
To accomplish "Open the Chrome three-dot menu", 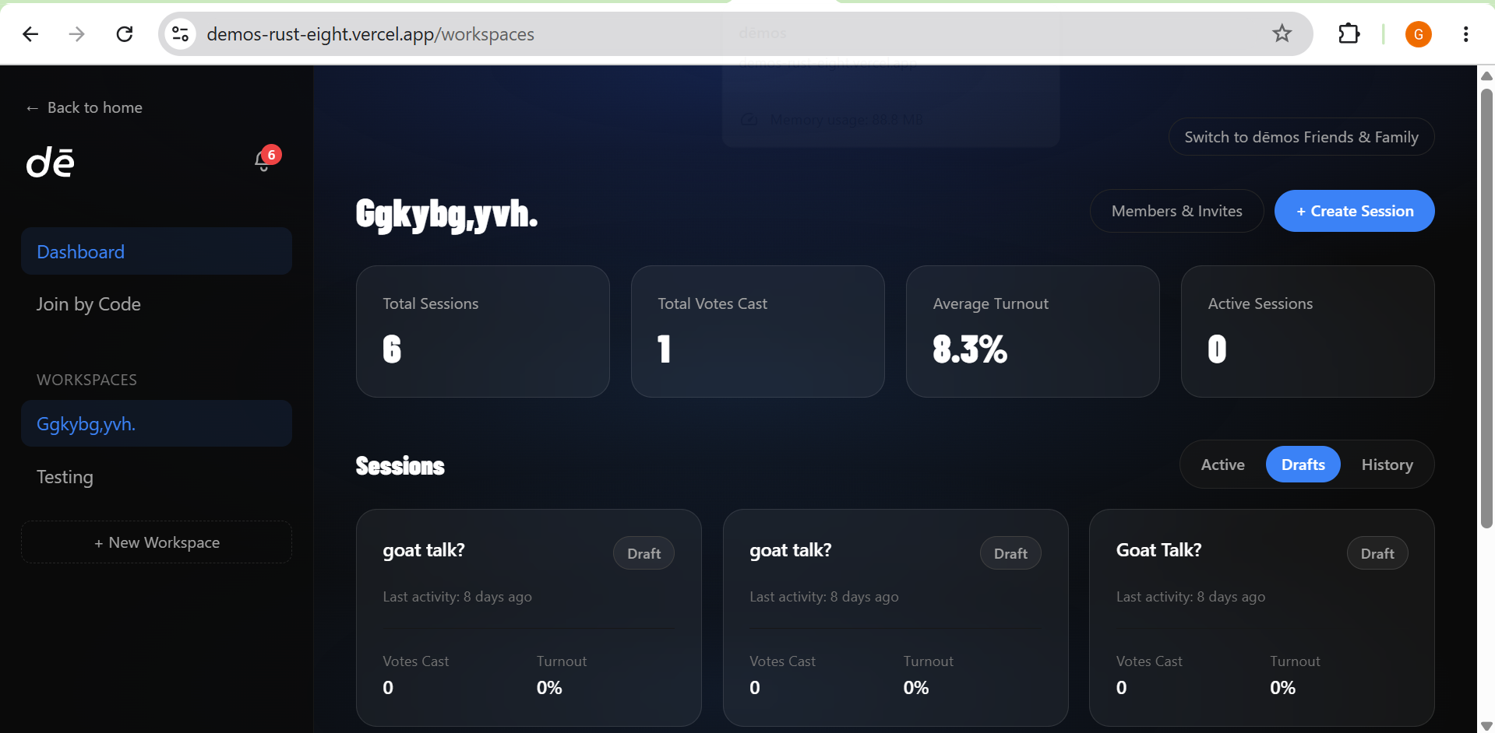I will pos(1465,34).
